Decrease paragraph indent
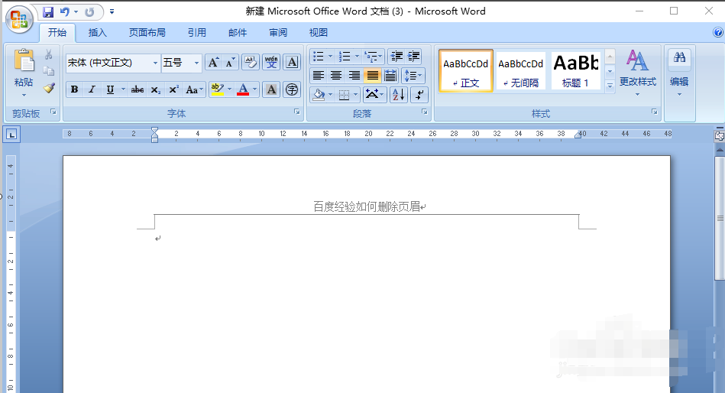The height and width of the screenshot is (393, 725). pos(396,57)
